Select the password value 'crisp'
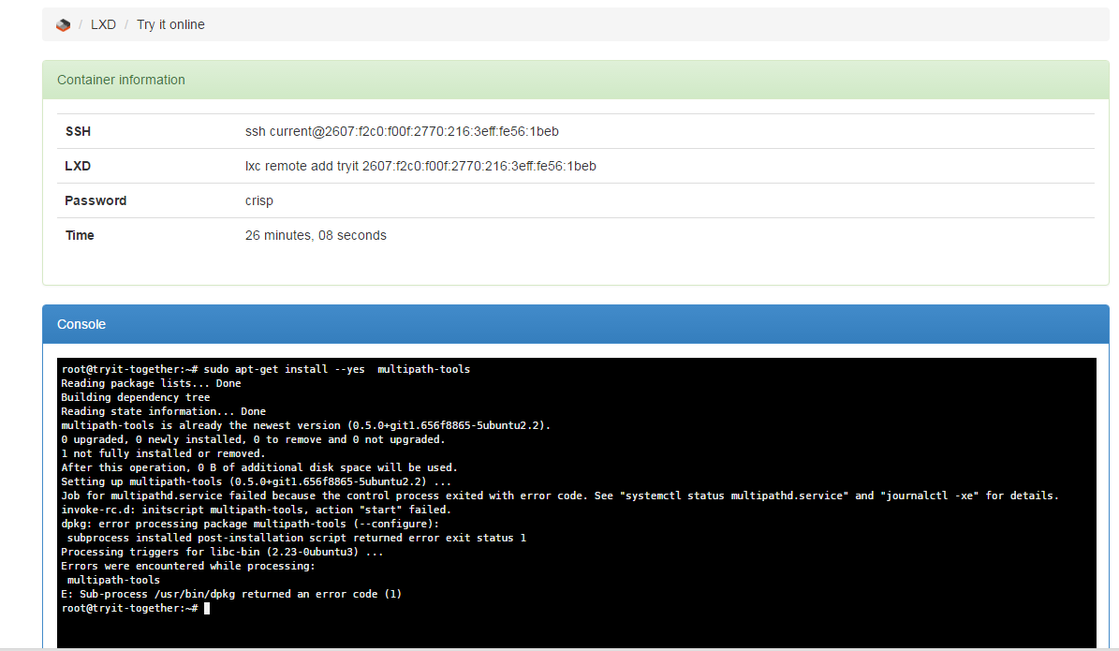This screenshot has height=651, width=1119. point(259,201)
